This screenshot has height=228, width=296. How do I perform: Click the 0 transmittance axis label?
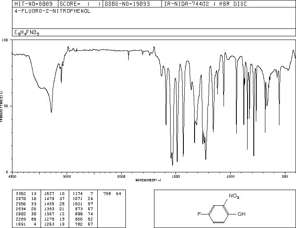pyautogui.click(x=7, y=172)
